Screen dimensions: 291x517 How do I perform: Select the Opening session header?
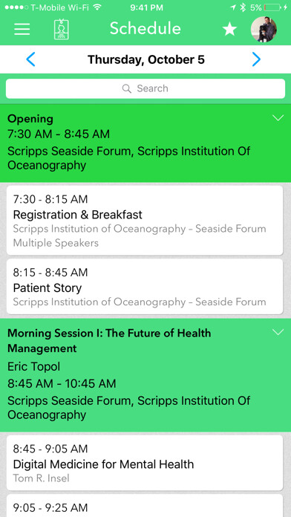pyautogui.click(x=145, y=143)
